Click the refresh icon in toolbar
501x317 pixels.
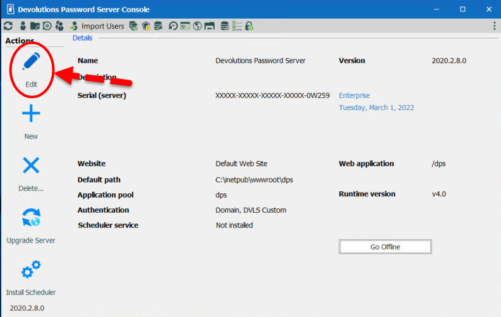(8, 26)
